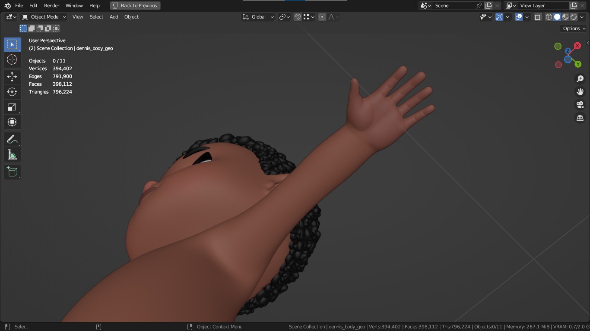Switch to wireframe viewport shading
The width and height of the screenshot is (590, 331).
point(549,17)
